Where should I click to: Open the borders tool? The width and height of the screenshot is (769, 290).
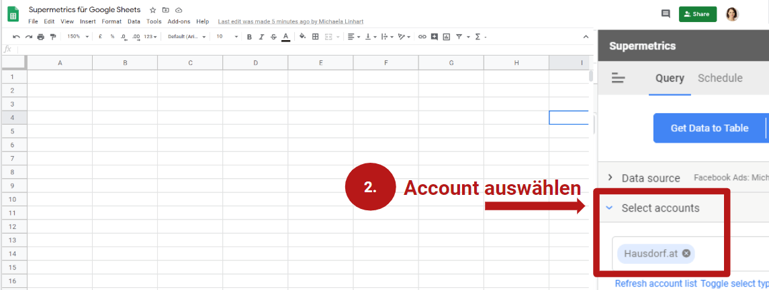coord(316,37)
